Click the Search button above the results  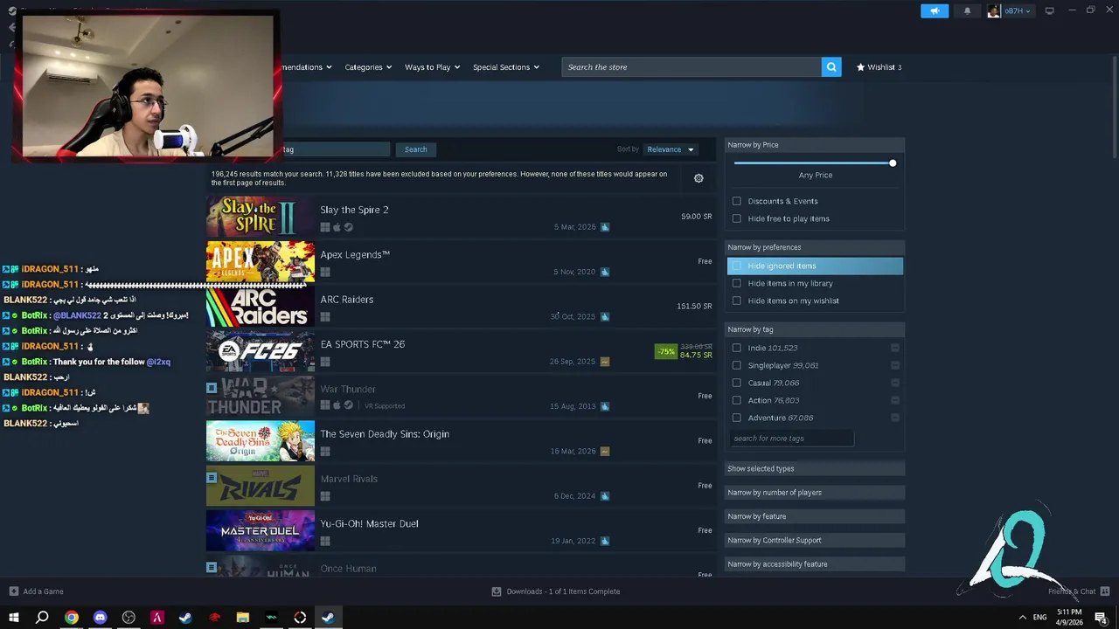pos(415,149)
